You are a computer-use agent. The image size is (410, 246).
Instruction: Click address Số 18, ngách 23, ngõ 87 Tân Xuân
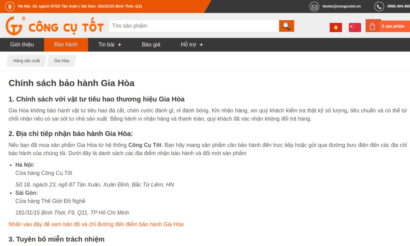(x=94, y=185)
